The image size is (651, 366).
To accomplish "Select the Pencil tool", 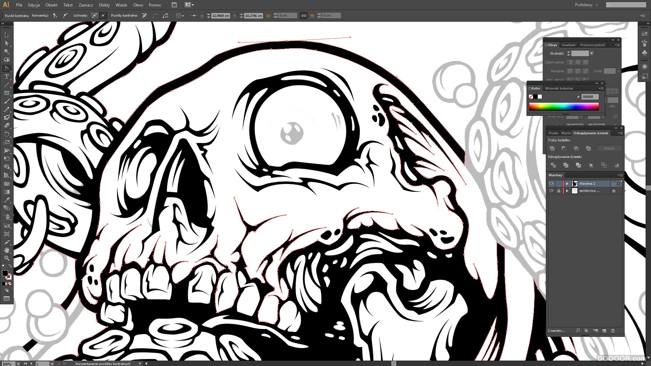I will [6, 109].
